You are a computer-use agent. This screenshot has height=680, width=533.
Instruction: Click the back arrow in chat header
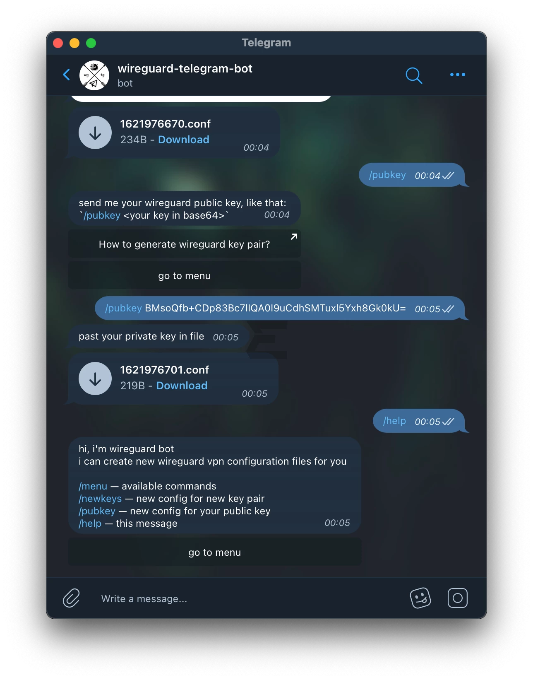coord(66,75)
